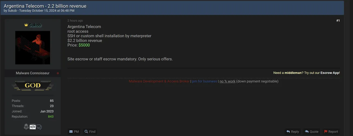Click the code brackets badge icon
353x136 pixels.
tap(33, 127)
